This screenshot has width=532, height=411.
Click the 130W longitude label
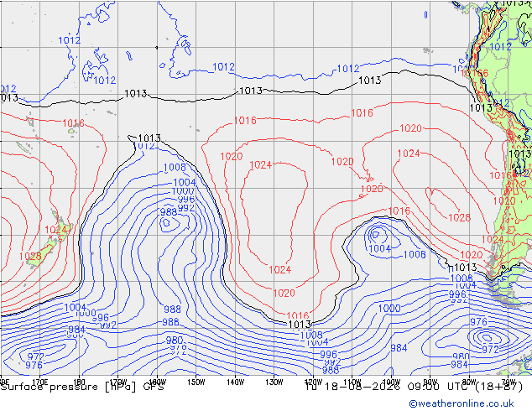pos(274,382)
